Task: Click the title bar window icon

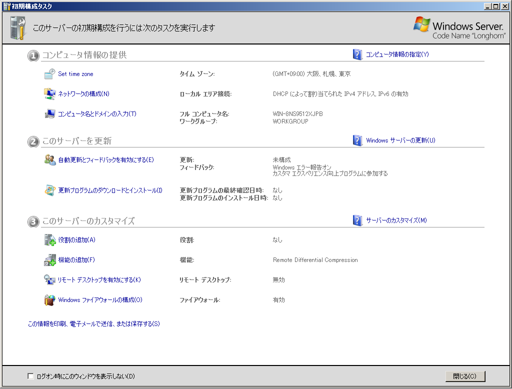Action: [x=6, y=6]
